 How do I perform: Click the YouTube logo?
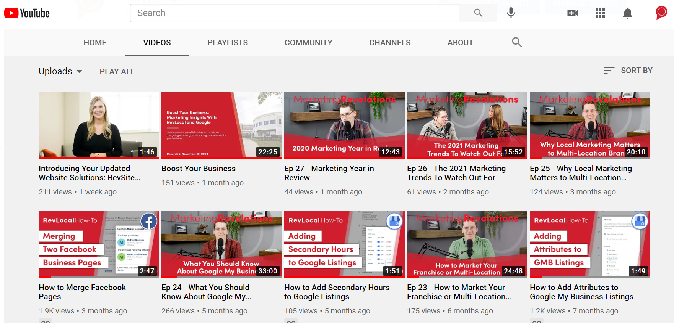click(27, 13)
